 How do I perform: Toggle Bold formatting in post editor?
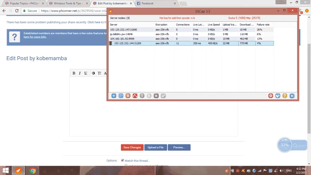pyautogui.click(x=74, y=73)
